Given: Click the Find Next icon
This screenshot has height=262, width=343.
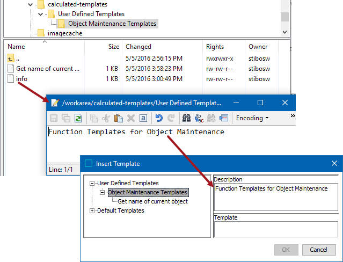Looking at the screenshot, I should pos(211,118).
